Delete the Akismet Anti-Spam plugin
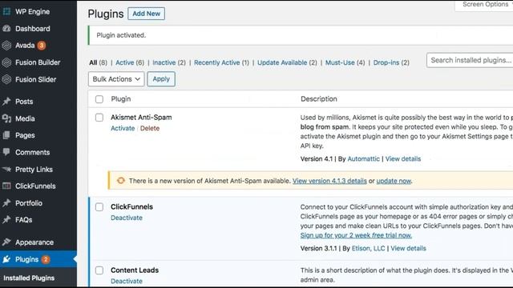This screenshot has width=513, height=288. [x=150, y=128]
